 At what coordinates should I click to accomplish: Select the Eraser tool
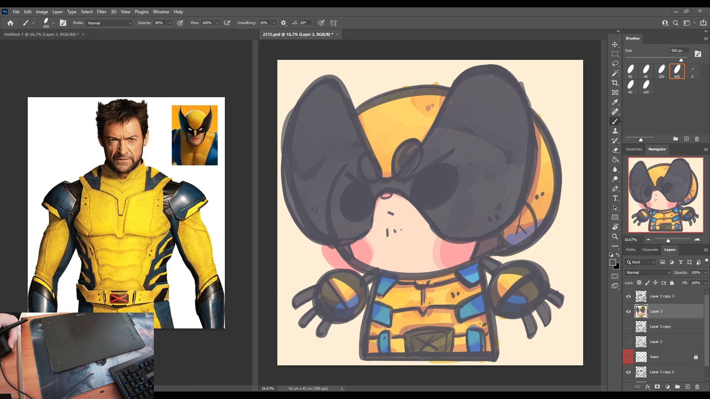(615, 150)
